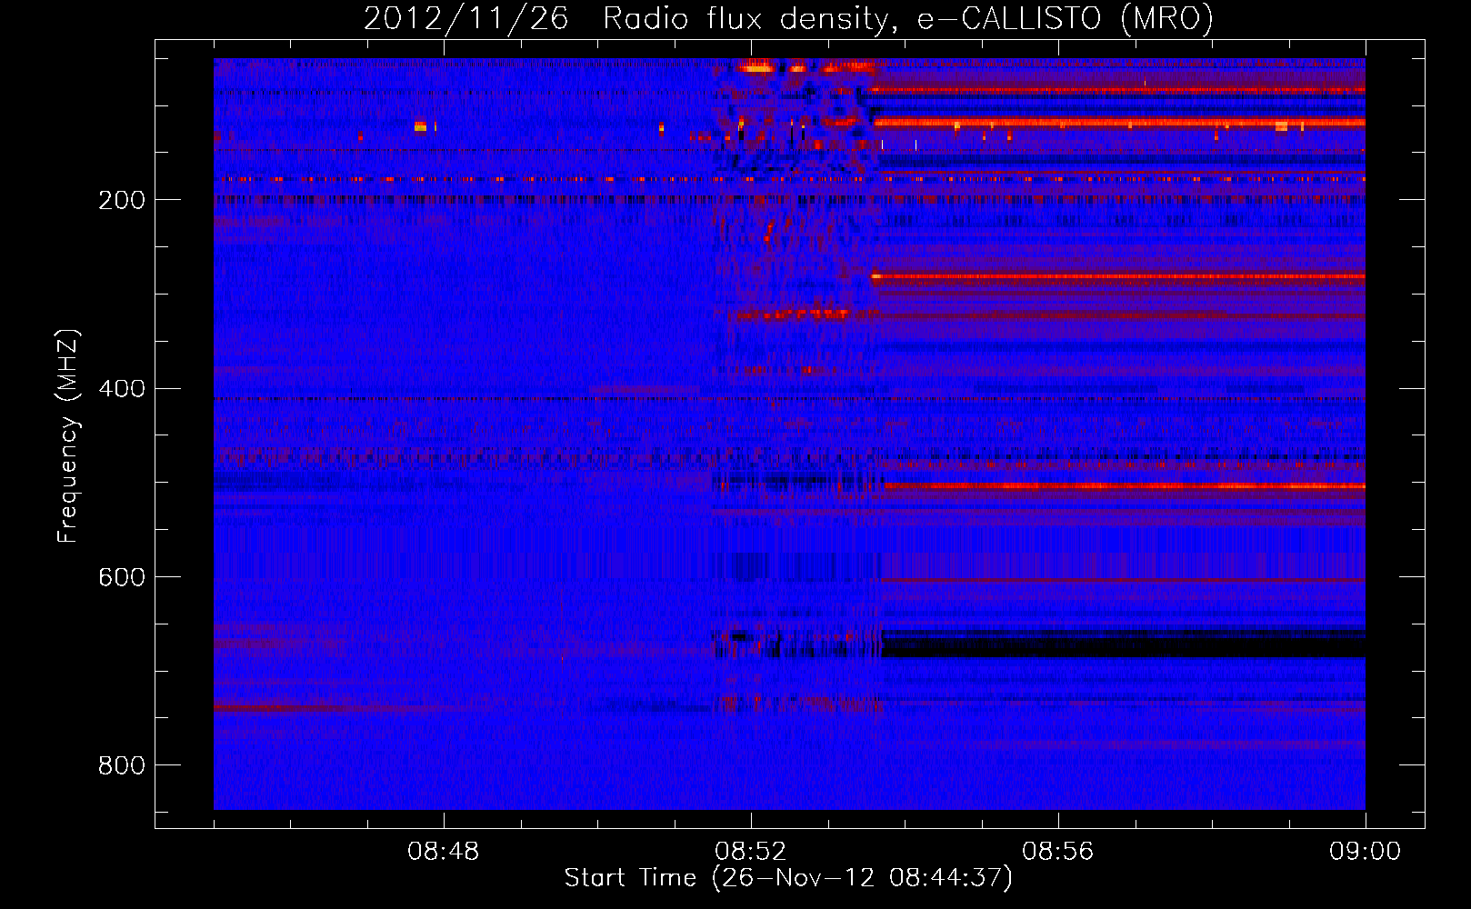The width and height of the screenshot is (1471, 909).
Task: Click the 400 frequency tick label
Action: [x=122, y=389]
